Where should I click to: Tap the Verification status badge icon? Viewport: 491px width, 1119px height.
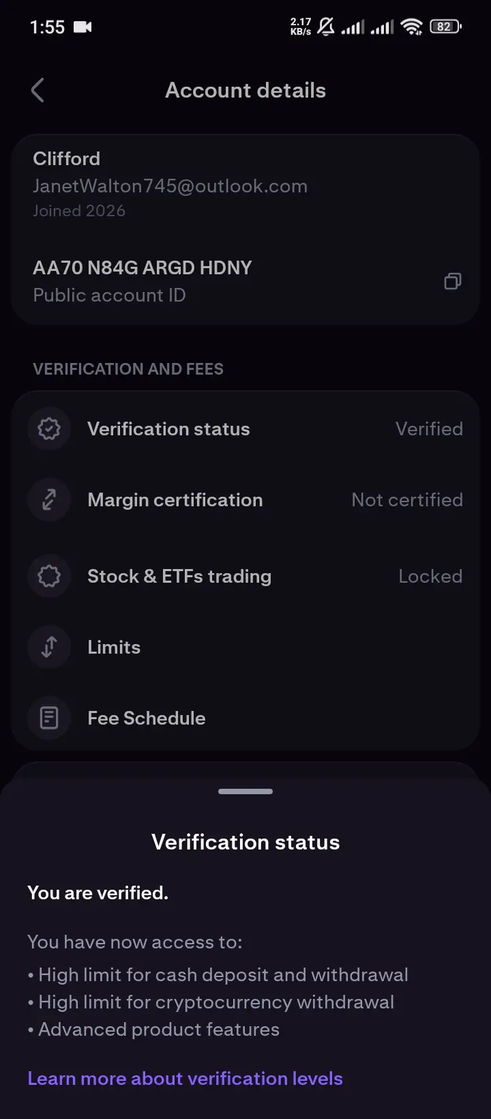pos(49,429)
